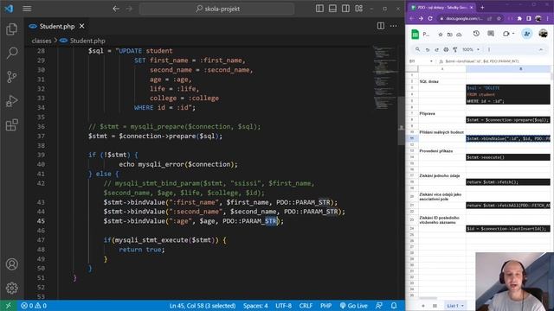Screen dimensions: 554x311
Task: Open more toolbar options in Sheets
Action: [x=489, y=50]
